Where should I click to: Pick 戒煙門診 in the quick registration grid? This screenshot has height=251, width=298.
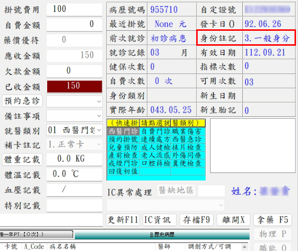click(x=123, y=163)
